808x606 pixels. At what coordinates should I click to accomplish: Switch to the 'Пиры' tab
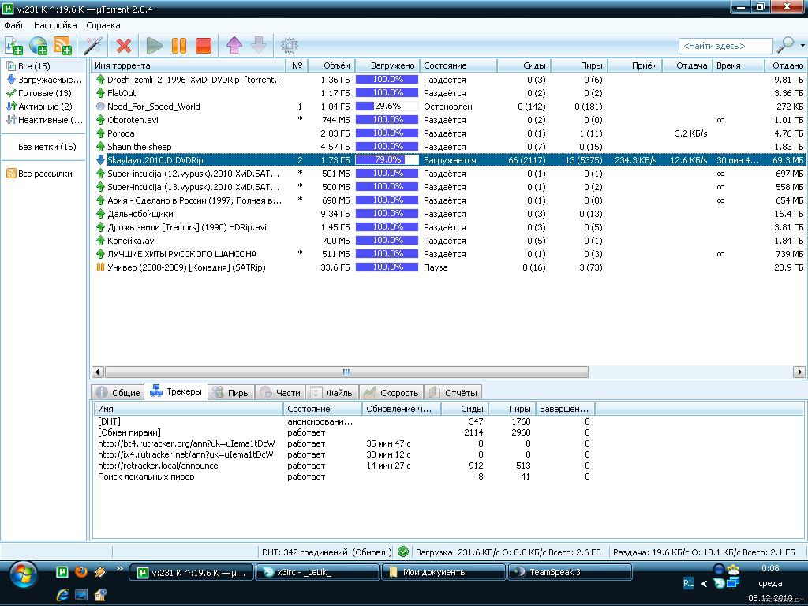[231, 393]
